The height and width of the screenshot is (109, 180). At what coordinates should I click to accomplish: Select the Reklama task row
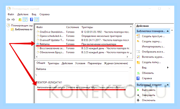click(x=83, y=44)
